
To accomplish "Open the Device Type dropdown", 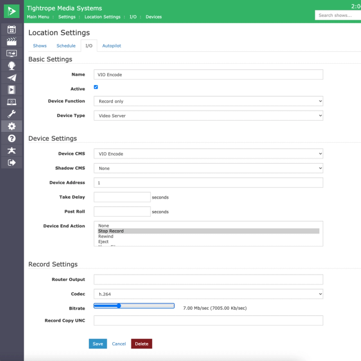I will 208,116.
